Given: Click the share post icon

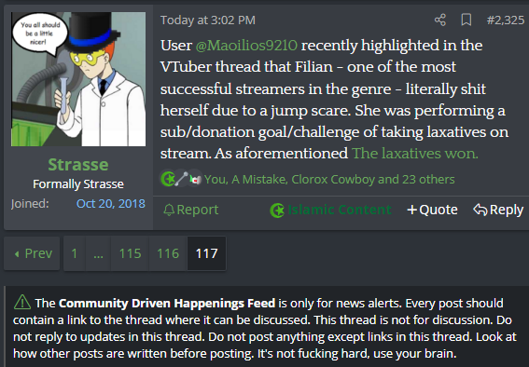Looking at the screenshot, I should pos(440,20).
